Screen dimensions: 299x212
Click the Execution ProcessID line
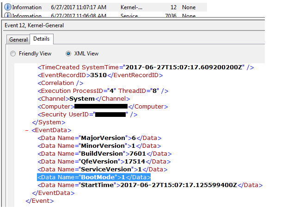click(103, 91)
